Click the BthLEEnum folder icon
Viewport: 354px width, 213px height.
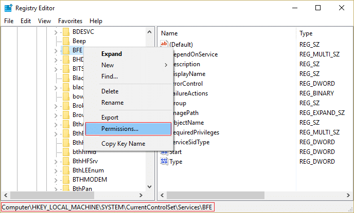coord(65,170)
